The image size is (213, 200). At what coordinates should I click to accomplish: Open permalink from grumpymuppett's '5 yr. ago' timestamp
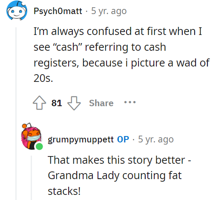pyautogui.click(x=156, y=139)
